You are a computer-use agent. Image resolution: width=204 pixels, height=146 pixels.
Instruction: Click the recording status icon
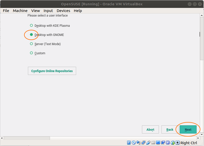(x=163, y=143)
